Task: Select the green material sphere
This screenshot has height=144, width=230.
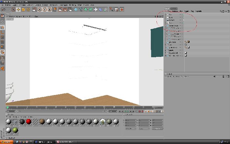Action: click(15, 130)
